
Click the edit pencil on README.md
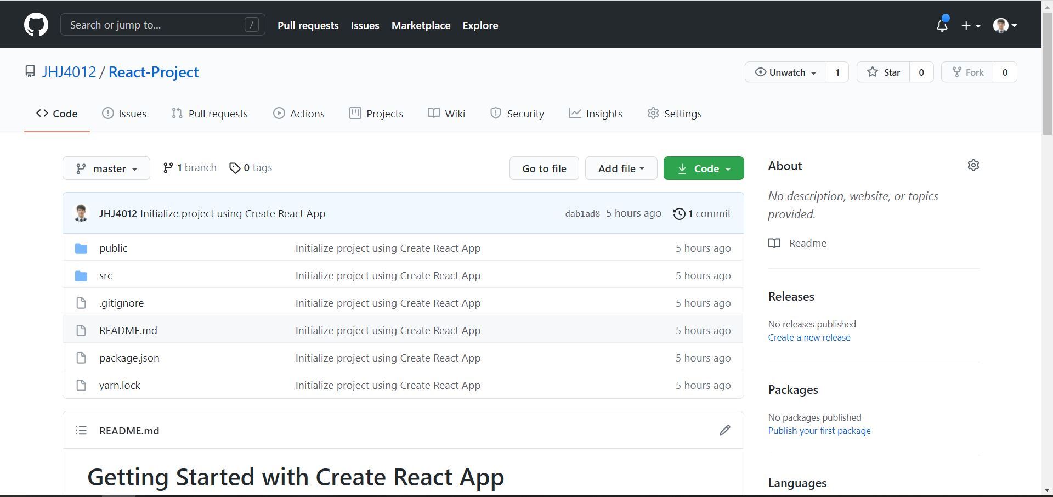[725, 430]
